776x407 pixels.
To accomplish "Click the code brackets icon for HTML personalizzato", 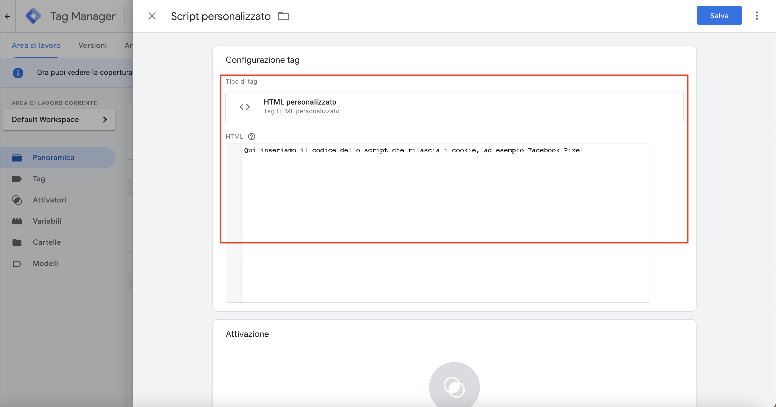I will point(245,107).
